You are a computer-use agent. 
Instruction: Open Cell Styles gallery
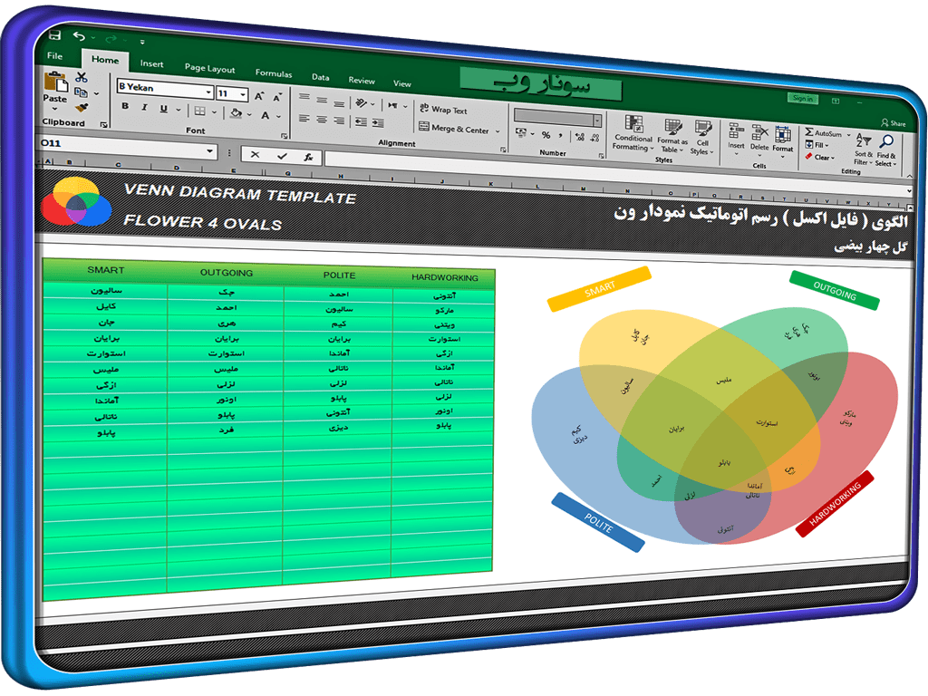(702, 138)
